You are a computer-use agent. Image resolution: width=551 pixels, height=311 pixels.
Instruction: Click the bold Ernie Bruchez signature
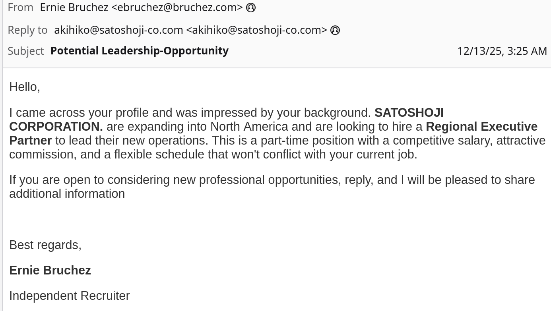coord(50,270)
